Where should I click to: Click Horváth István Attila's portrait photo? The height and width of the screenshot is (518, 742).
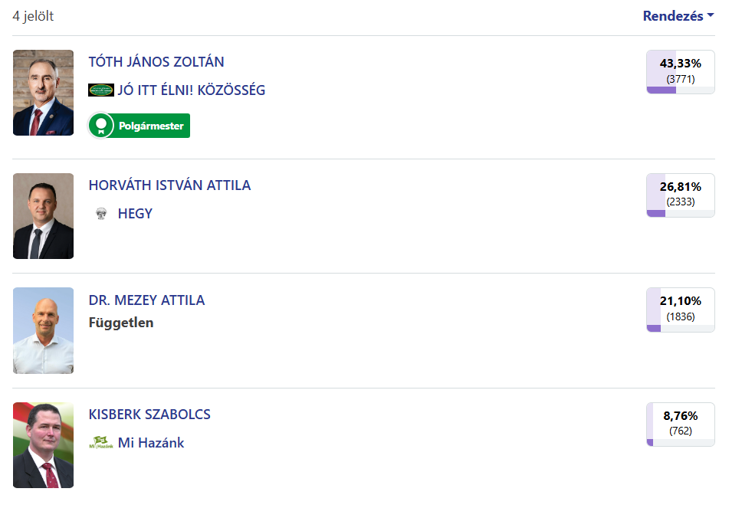click(x=43, y=216)
